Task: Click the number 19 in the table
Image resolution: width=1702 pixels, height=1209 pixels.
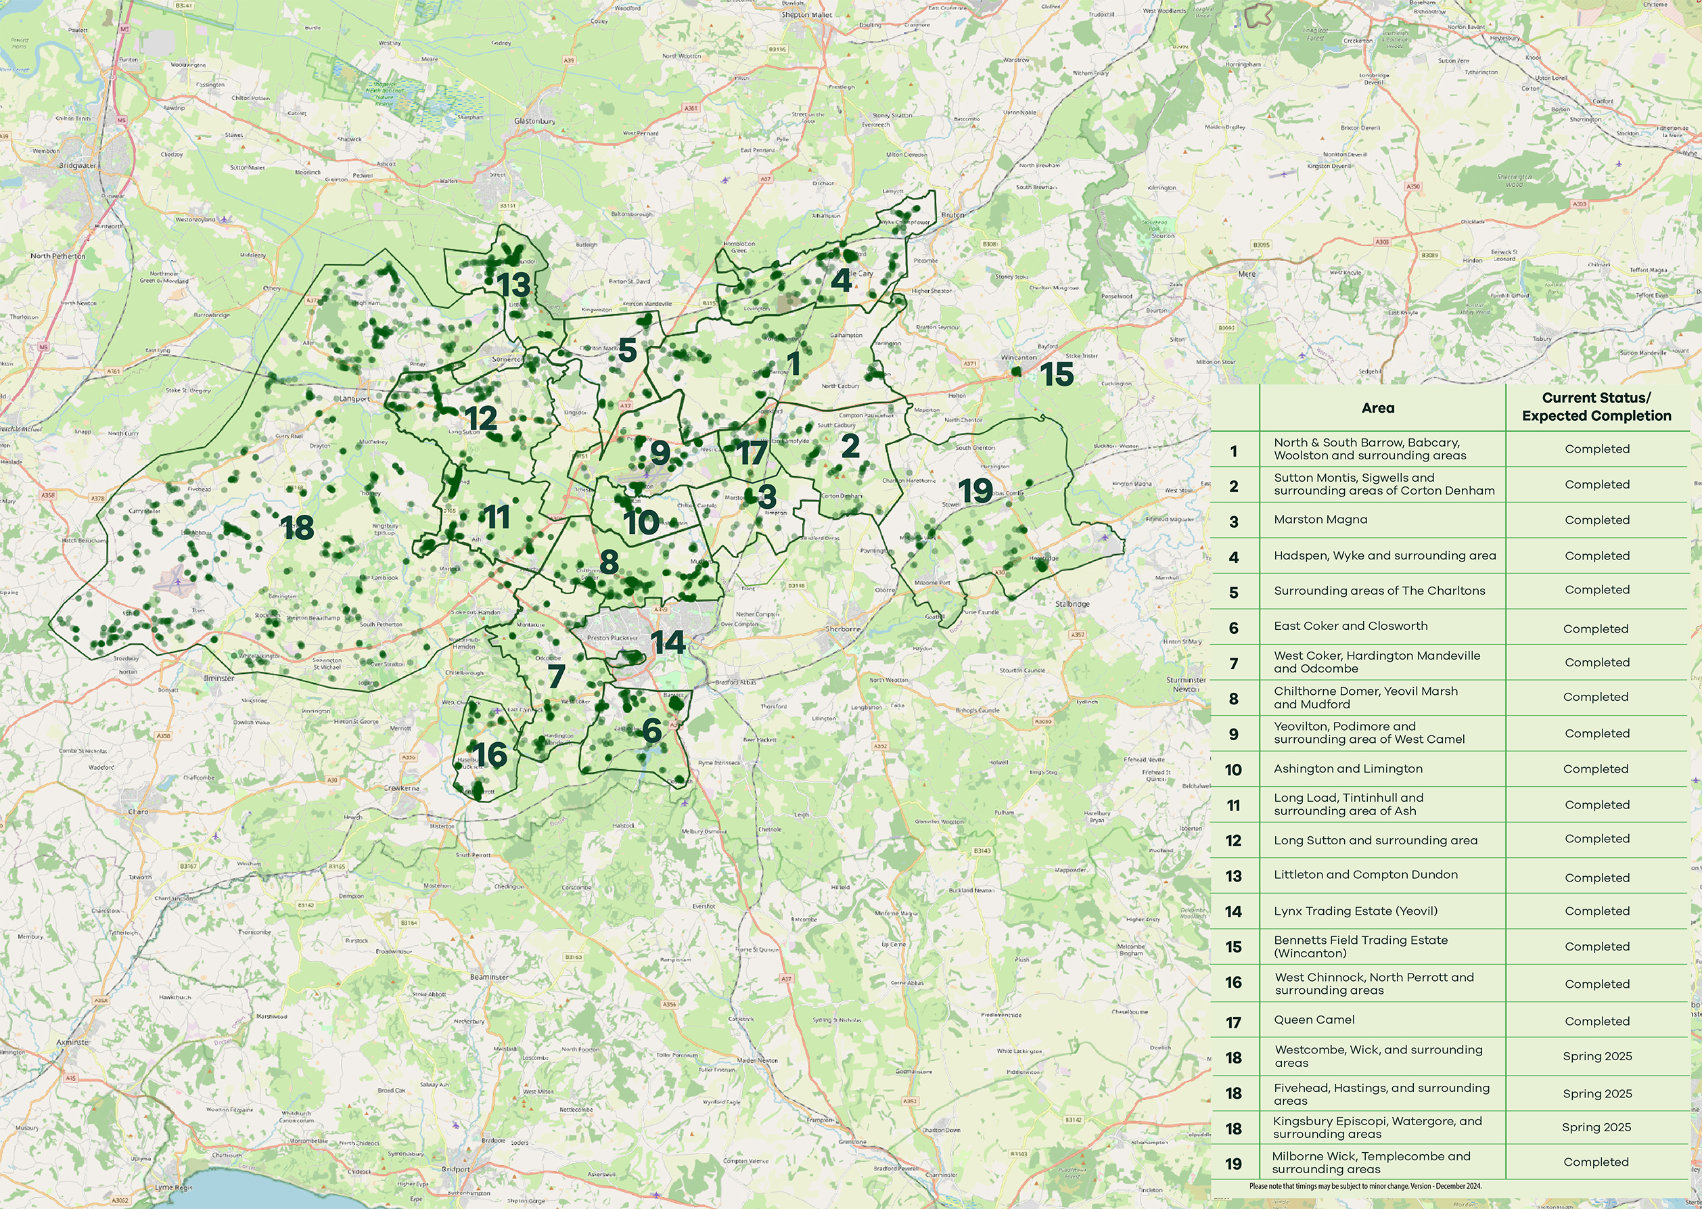Action: pyautogui.click(x=1233, y=1164)
